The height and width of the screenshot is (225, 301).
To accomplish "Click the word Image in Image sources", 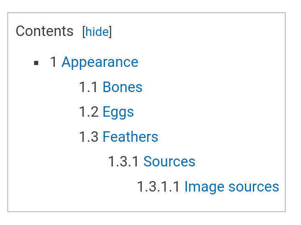I will (204, 187).
